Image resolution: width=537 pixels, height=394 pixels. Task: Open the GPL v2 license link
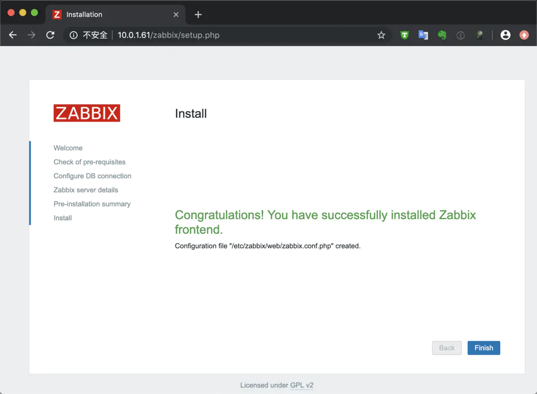302,385
